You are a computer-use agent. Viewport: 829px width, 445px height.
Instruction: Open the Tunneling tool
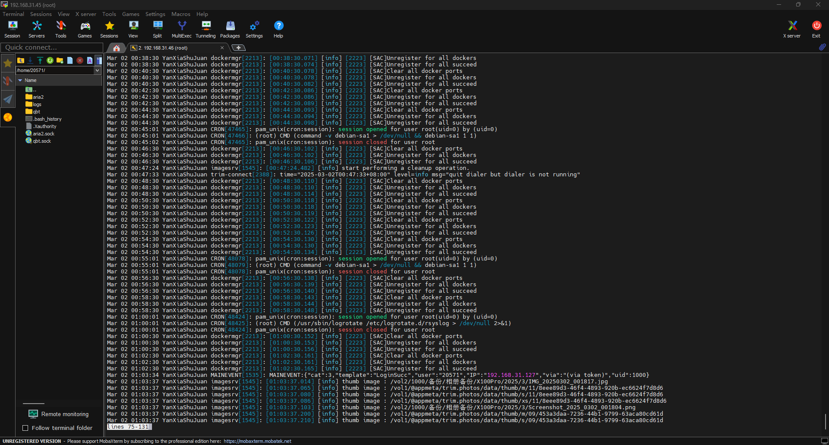pos(206,29)
